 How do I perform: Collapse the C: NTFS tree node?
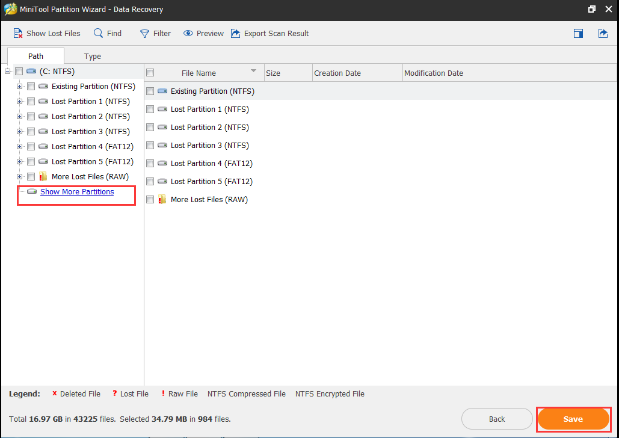tap(7, 72)
